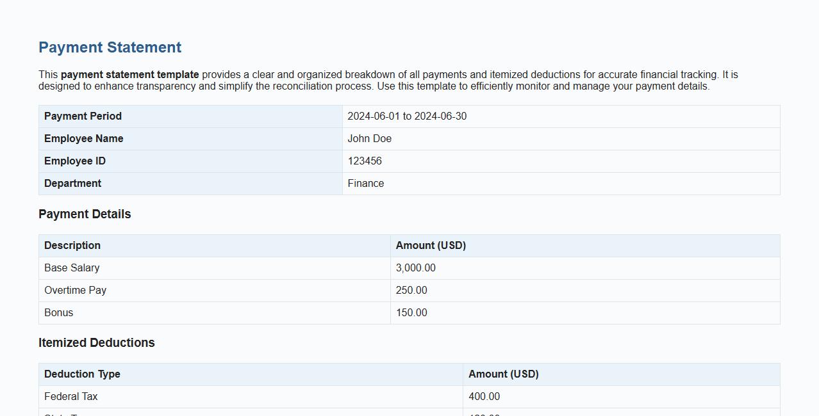Click the Payment Details section heading
This screenshot has width=819, height=416.
tap(85, 214)
